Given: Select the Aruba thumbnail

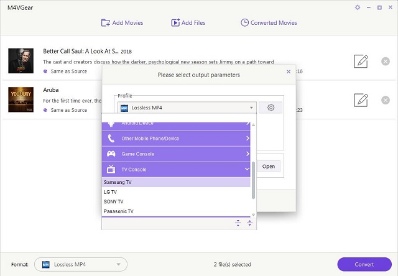Looking at the screenshot, I should coord(21,99).
